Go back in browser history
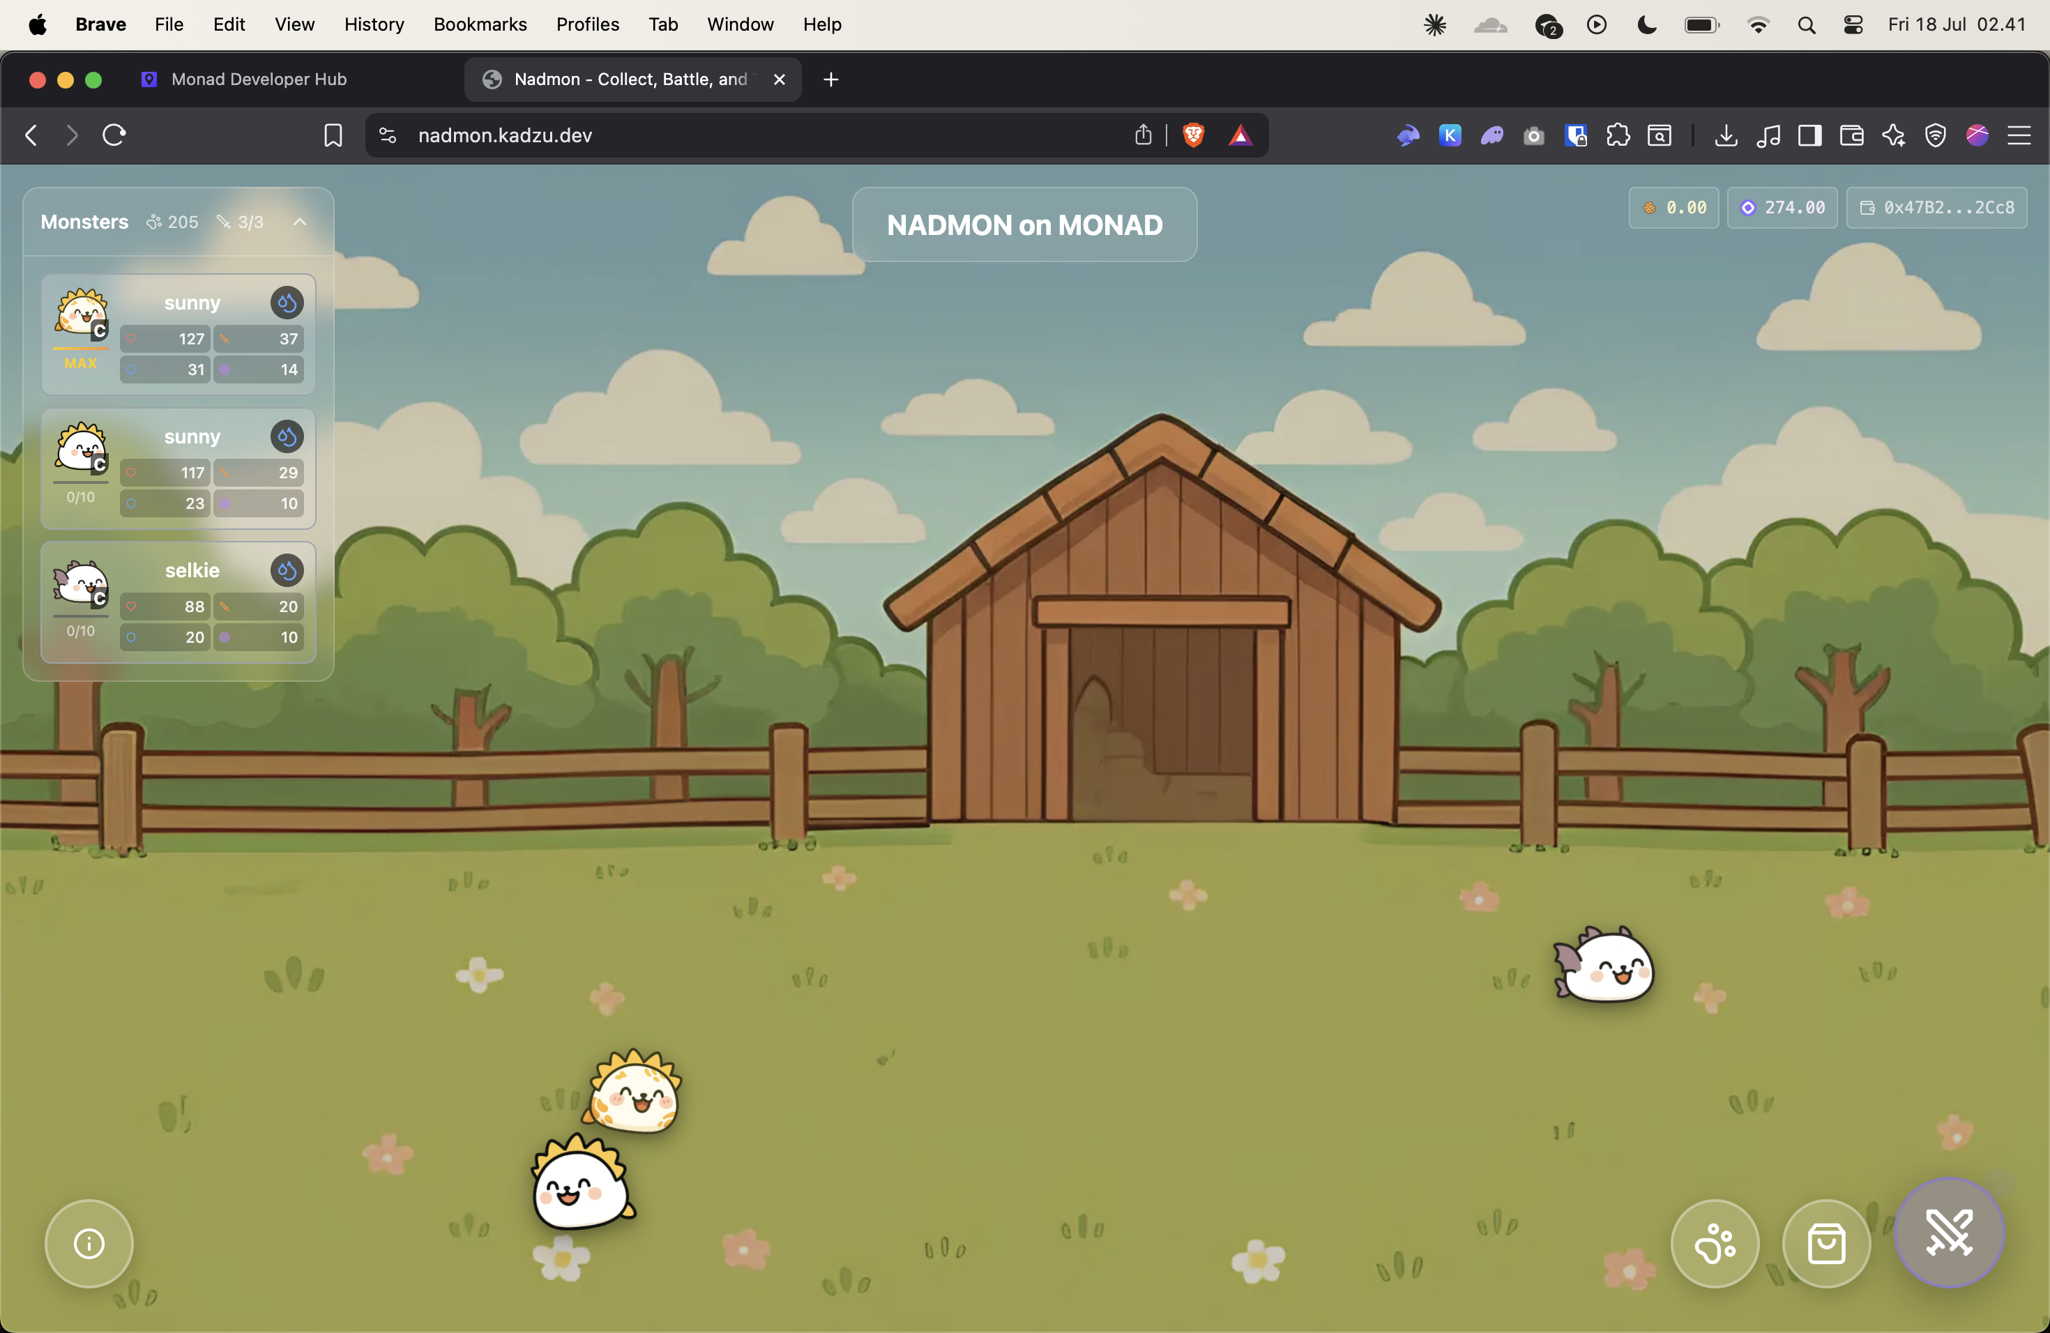The height and width of the screenshot is (1333, 2050). point(31,135)
